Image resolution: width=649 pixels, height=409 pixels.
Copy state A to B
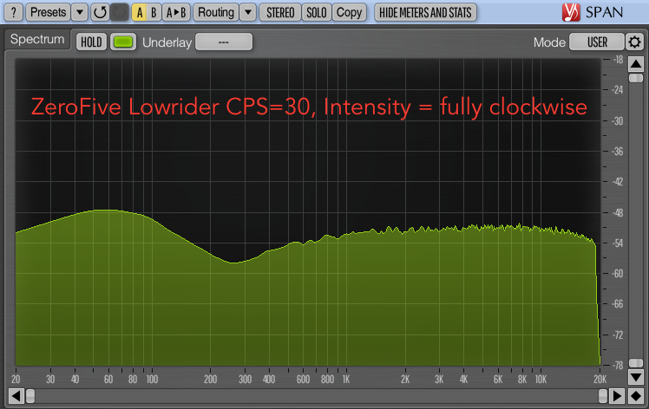click(x=176, y=13)
